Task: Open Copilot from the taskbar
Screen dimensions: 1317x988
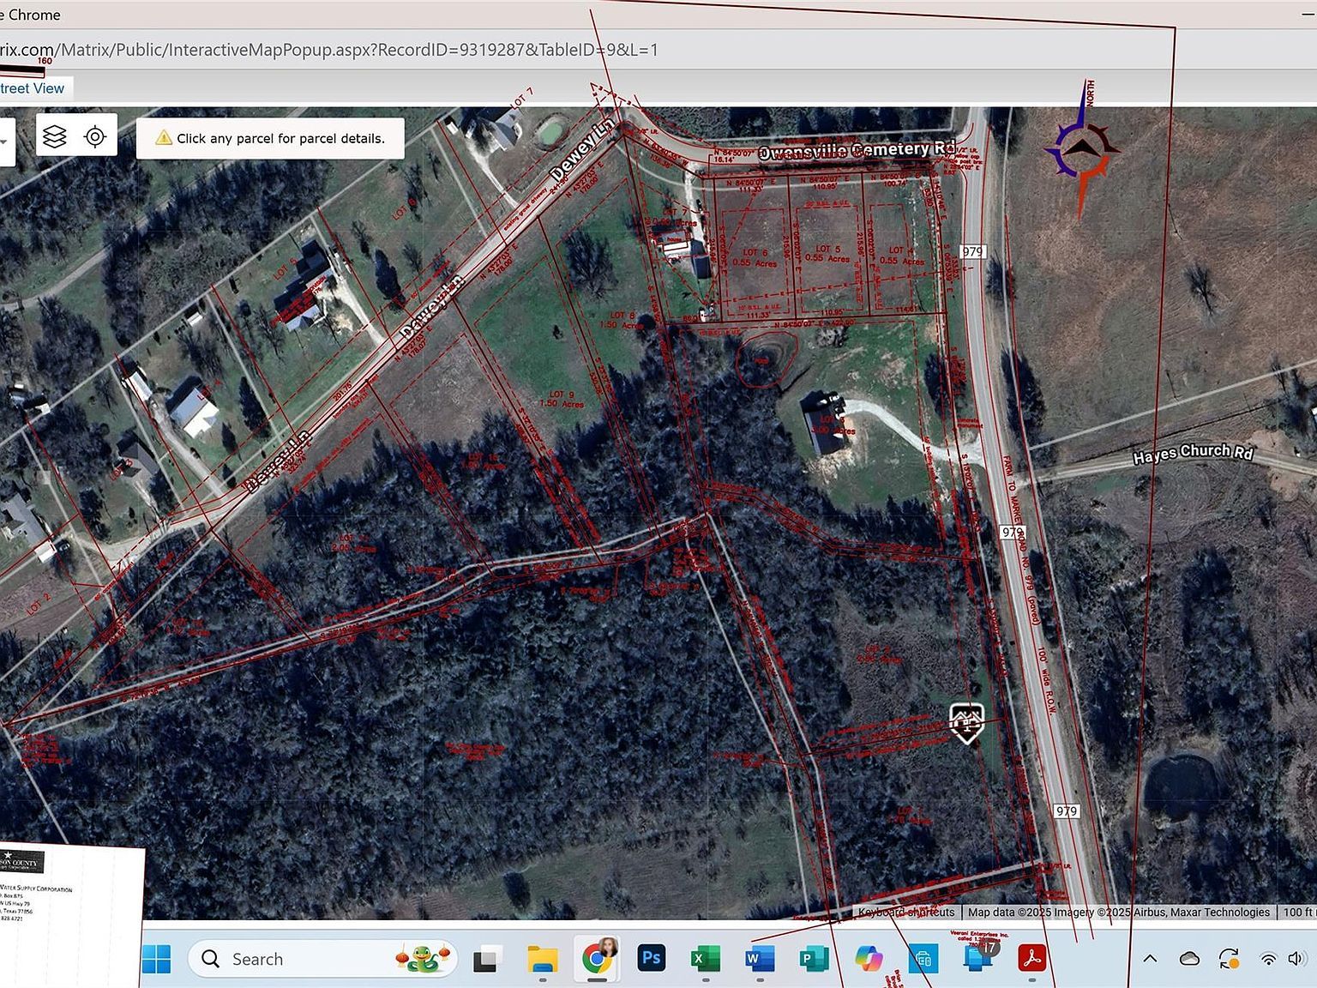Action: click(869, 959)
